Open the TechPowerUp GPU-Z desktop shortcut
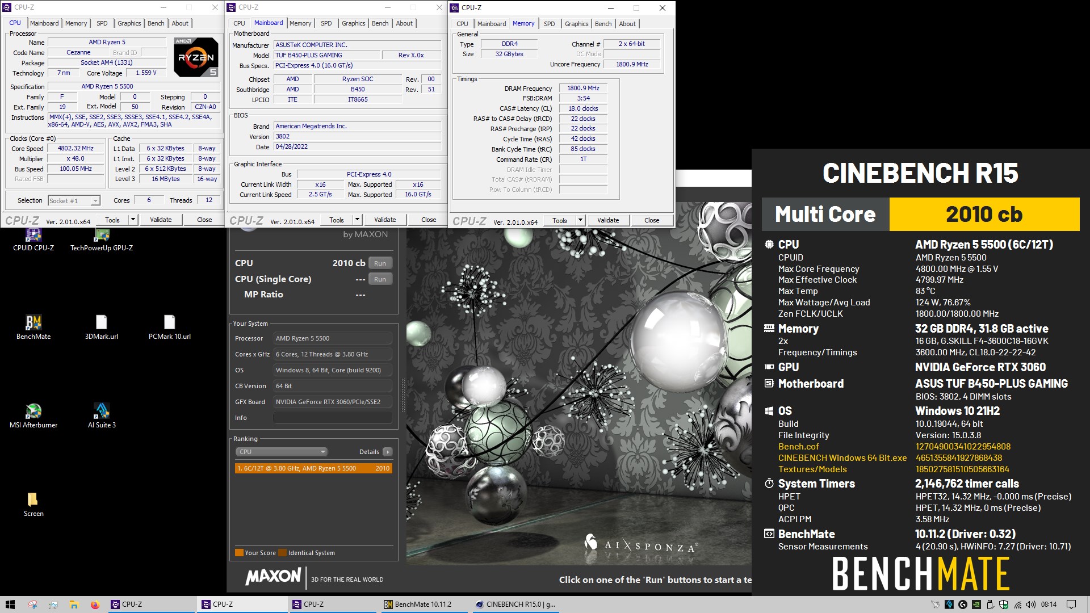The height and width of the screenshot is (613, 1090). [102, 240]
